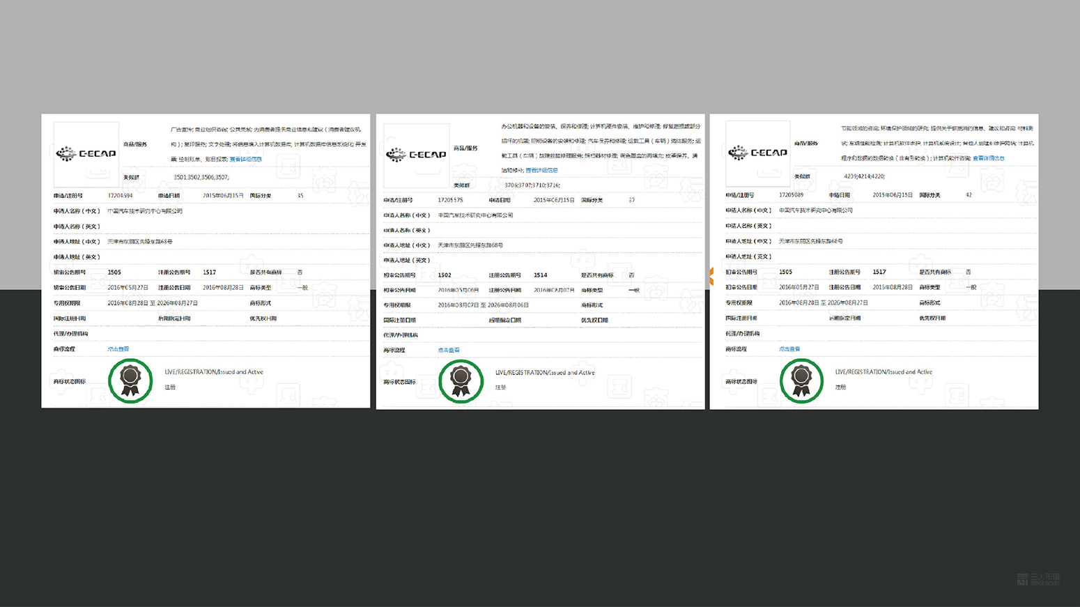Screen dimensions: 1080x607
Task: Select registration number 17204594
Action: pyautogui.click(x=120, y=196)
